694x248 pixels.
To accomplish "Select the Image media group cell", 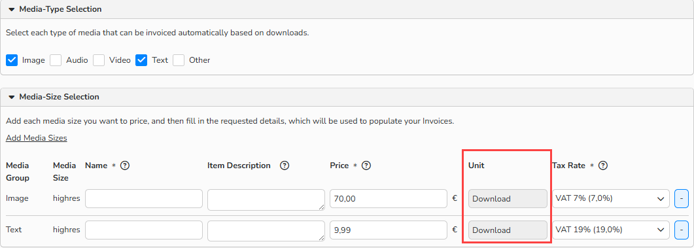I will tap(17, 198).
